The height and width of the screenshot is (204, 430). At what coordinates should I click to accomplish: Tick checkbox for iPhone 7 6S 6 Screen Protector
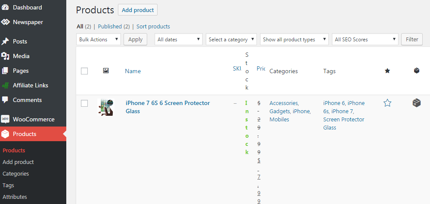click(x=84, y=103)
